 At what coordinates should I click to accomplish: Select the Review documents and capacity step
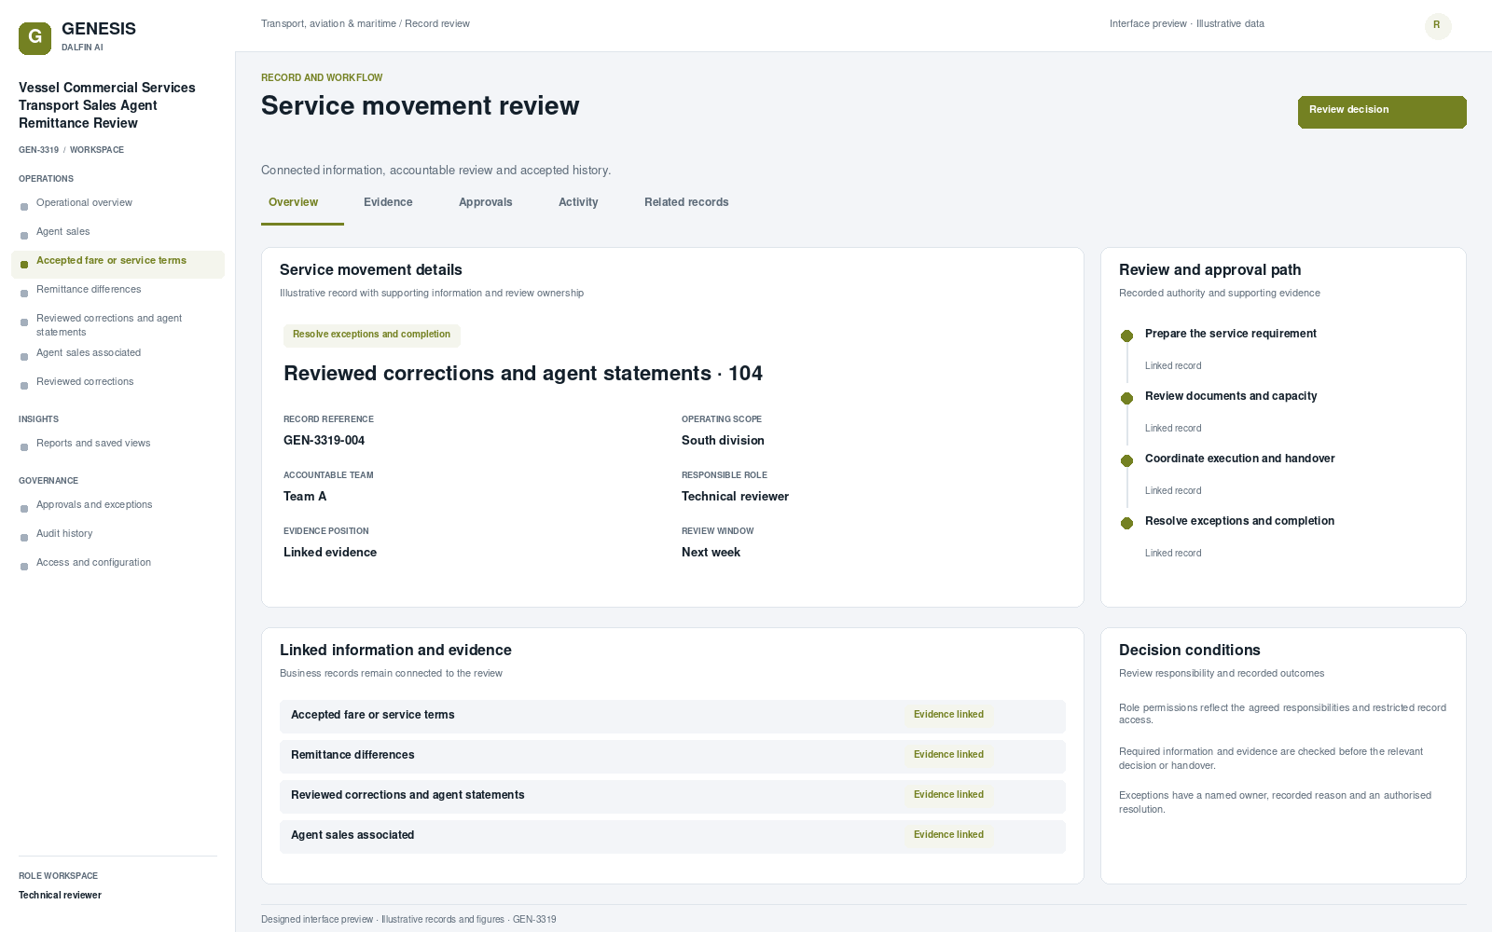pyautogui.click(x=1231, y=396)
